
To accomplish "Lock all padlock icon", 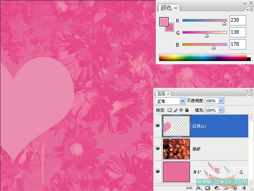I will pyautogui.click(x=187, y=110).
